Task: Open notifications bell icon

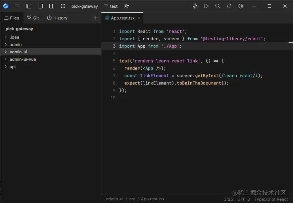Action: (x=229, y=6)
